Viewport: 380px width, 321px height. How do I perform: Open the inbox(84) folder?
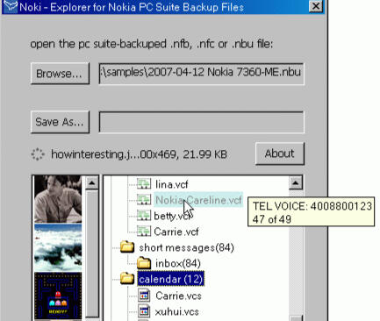178,263
